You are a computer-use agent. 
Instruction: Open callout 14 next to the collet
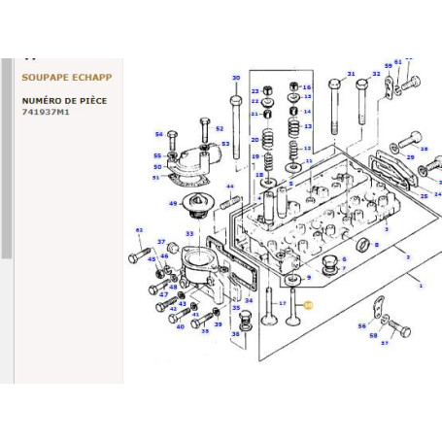[x=307, y=112]
